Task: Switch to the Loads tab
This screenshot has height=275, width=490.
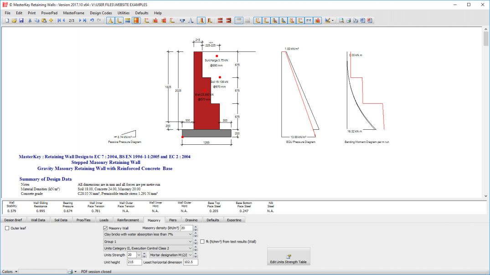Action: 104,220
